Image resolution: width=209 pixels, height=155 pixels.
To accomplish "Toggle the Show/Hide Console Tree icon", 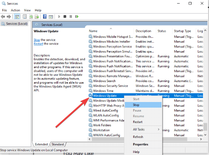I will pyautogui.click(x=17, y=17).
